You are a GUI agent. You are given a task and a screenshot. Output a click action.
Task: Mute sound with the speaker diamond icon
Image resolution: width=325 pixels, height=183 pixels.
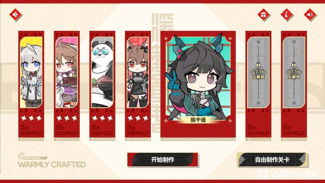click(310, 15)
